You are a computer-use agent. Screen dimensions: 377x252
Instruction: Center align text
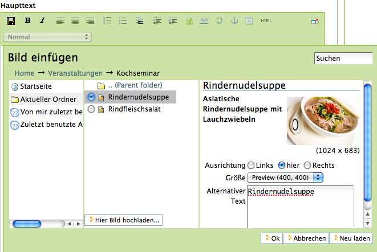pos(75,21)
